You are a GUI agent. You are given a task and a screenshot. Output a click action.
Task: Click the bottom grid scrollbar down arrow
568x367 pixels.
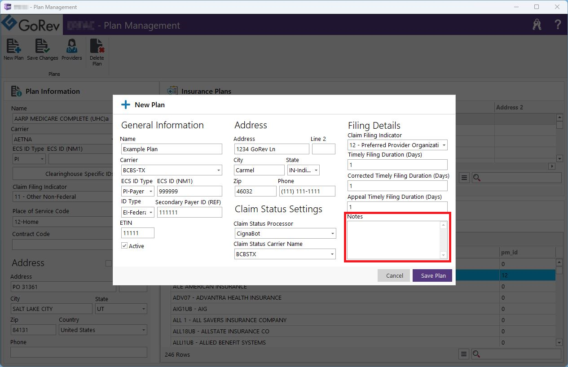[x=559, y=342]
